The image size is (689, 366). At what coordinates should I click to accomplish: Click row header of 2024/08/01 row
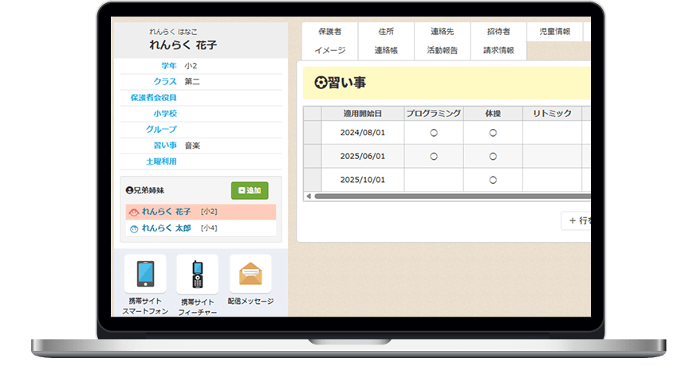click(x=313, y=132)
